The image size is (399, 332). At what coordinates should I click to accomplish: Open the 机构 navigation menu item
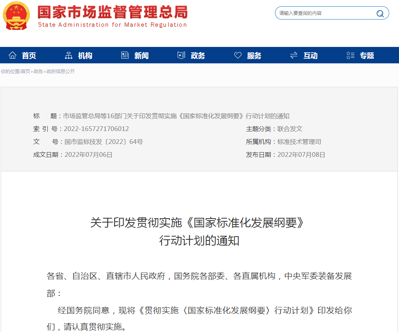(84, 55)
